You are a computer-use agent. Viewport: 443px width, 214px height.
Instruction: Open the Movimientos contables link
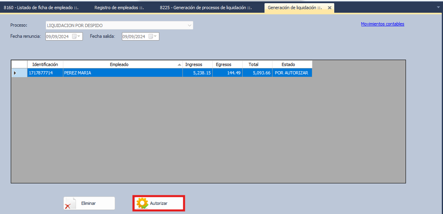(382, 24)
